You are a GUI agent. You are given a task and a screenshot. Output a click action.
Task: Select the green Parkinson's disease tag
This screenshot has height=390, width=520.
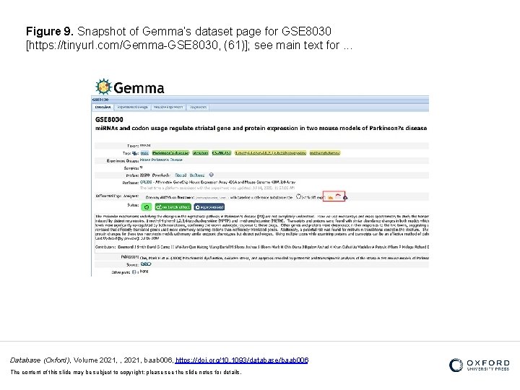point(170,153)
